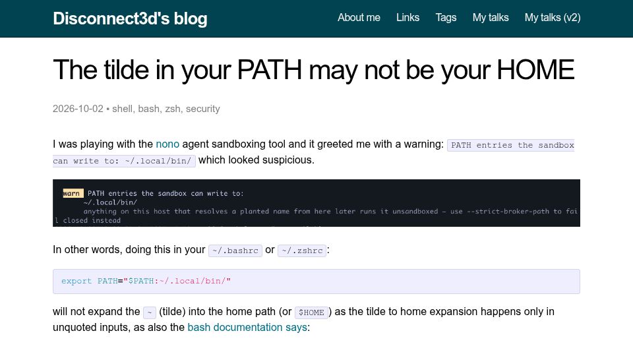
Task: Follow the nono tool link
Action: (x=167, y=144)
